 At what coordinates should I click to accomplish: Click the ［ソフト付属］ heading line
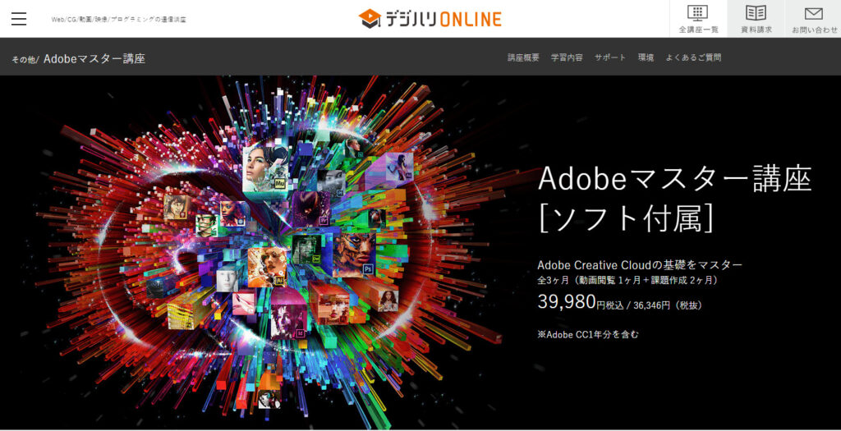[x=626, y=218]
